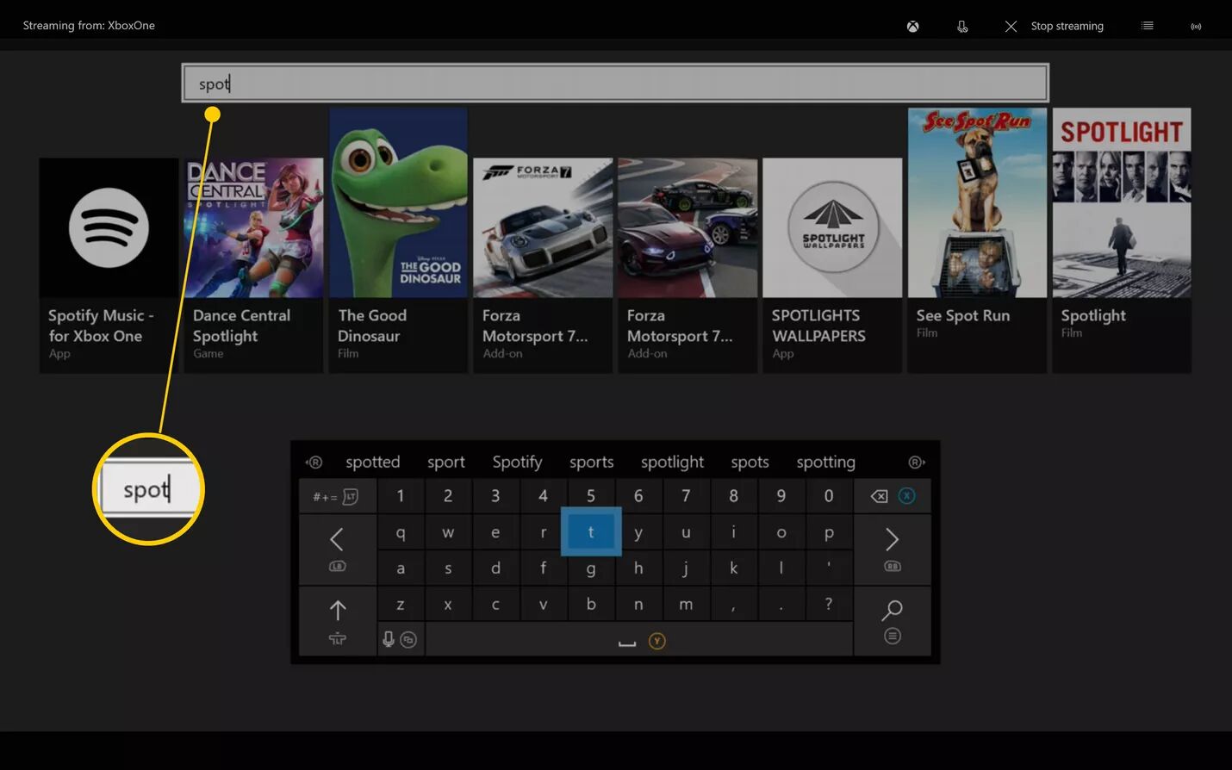Click the number 3 key
The width and height of the screenshot is (1232, 770).
495,495
